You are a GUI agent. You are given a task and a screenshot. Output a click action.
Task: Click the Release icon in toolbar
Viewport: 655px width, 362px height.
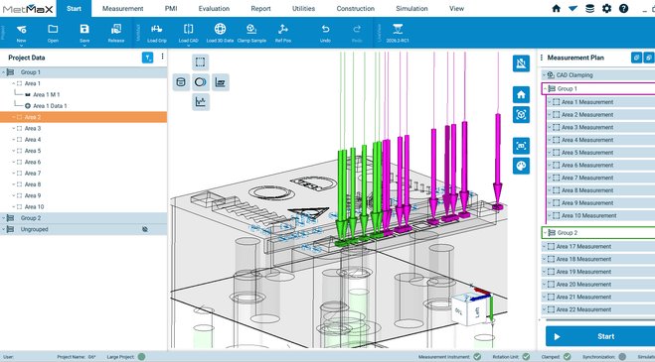(x=116, y=29)
